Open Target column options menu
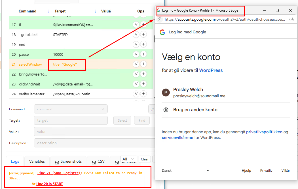 pos(95,11)
